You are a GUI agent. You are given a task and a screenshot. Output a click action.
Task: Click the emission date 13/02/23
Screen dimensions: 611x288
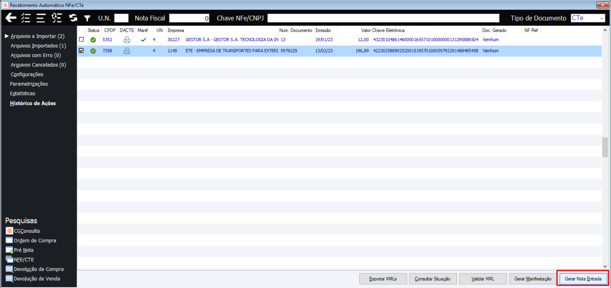click(324, 51)
